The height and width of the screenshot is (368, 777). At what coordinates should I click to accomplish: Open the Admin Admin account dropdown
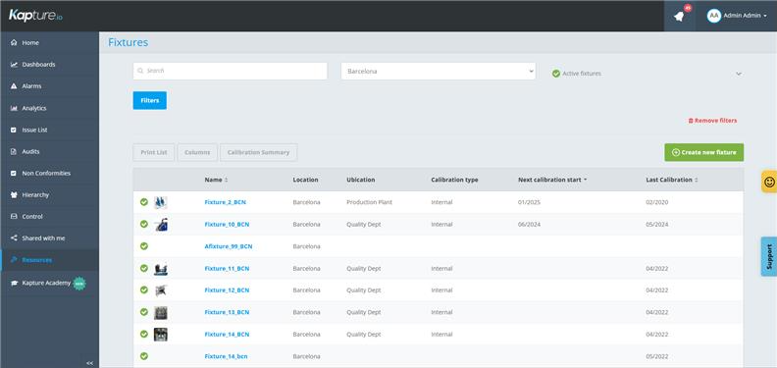745,16
